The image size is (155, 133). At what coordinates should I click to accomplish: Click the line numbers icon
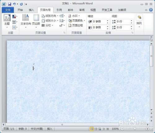(x=62, y=21)
